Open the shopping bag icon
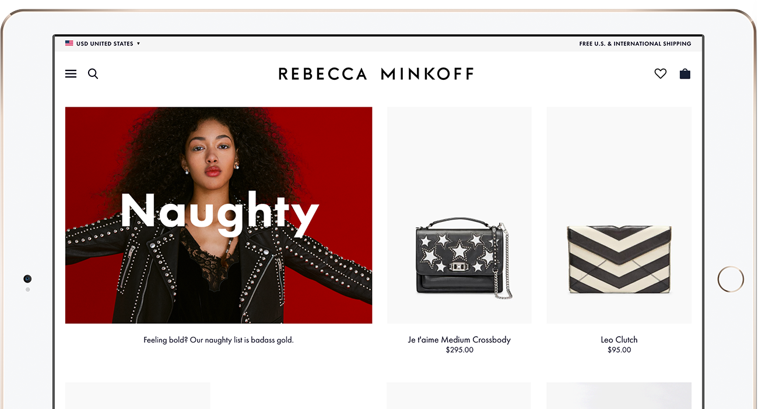 click(x=685, y=74)
